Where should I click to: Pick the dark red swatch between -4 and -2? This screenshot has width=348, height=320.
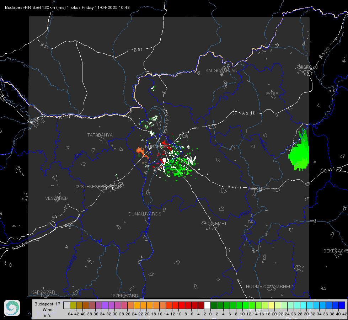[x=201, y=305]
